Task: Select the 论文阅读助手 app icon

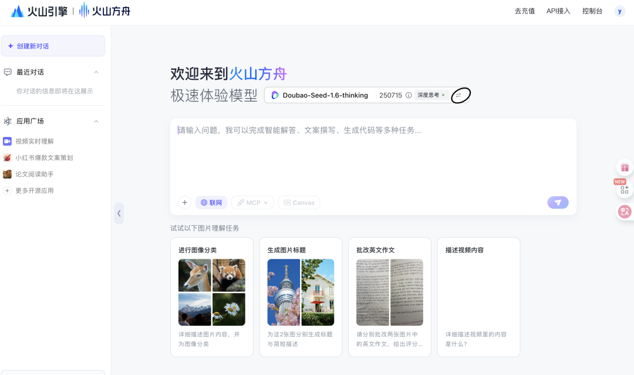Action: [8, 174]
